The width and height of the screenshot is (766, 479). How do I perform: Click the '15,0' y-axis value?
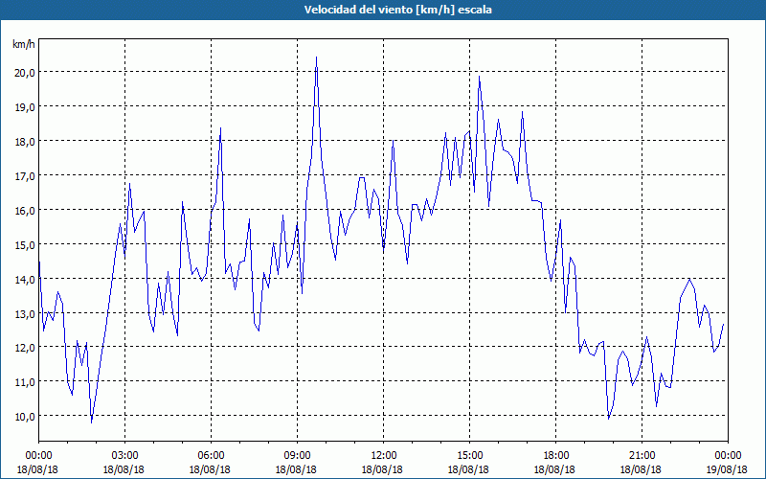24,244
